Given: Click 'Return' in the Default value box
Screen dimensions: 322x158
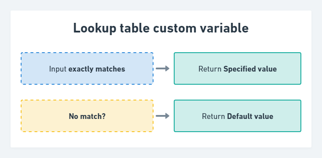Looking at the screenshot, I should pyautogui.click(x=214, y=116).
